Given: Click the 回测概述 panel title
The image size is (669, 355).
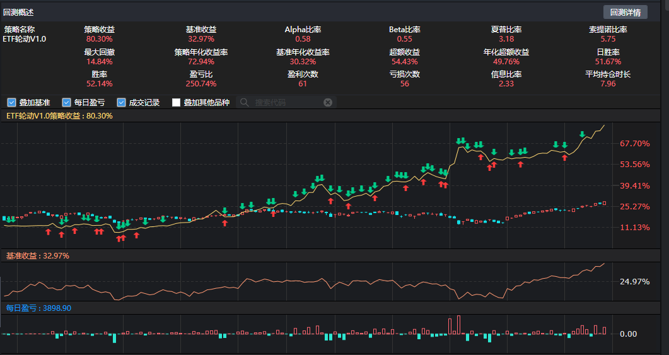Looking at the screenshot, I should point(18,13).
